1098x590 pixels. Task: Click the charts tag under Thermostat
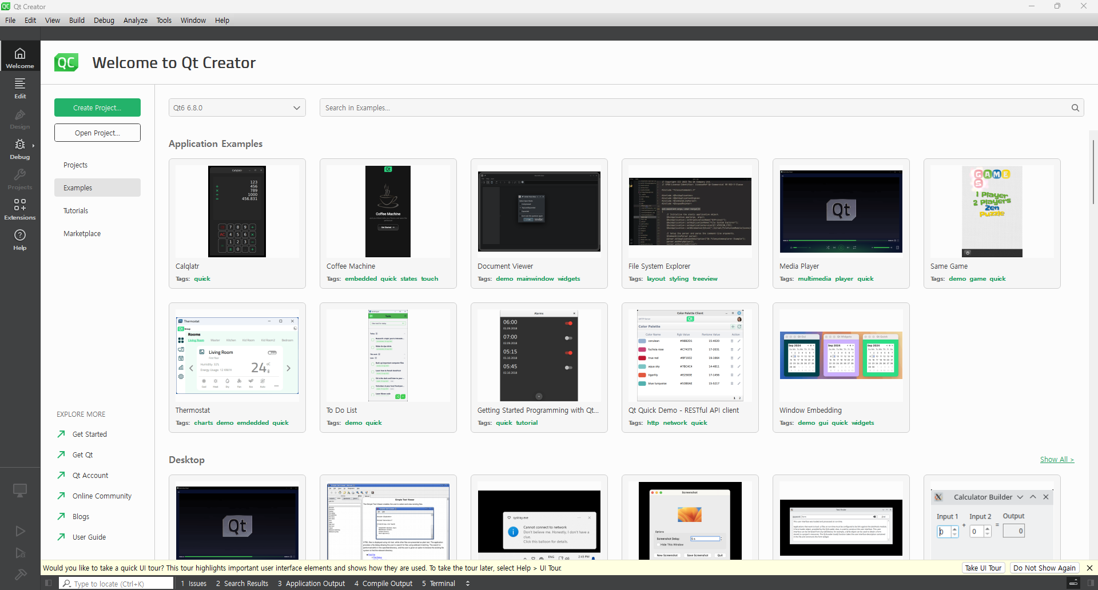point(204,423)
